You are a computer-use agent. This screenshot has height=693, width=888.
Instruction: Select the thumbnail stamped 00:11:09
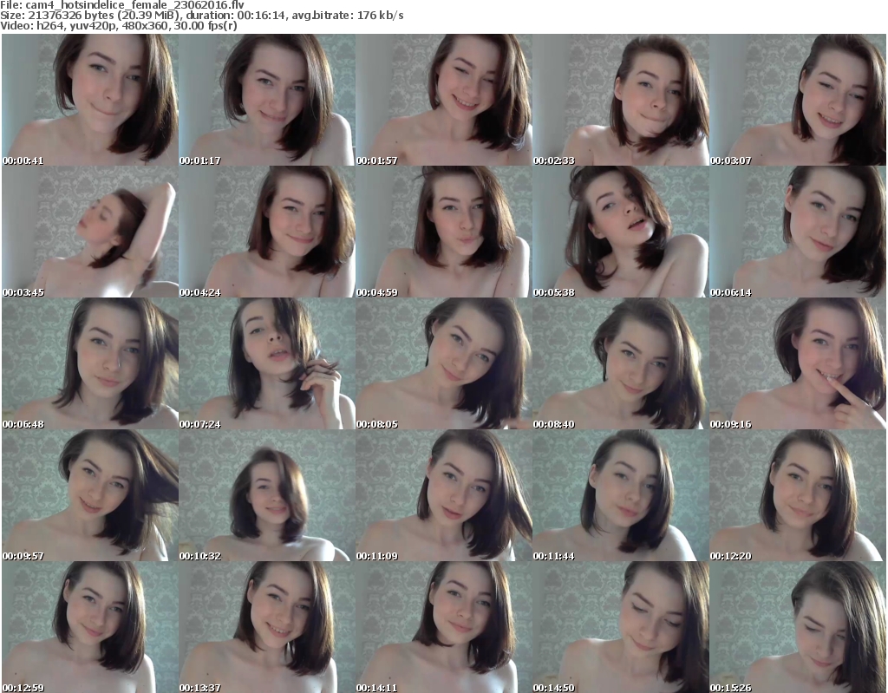pyautogui.click(x=444, y=495)
